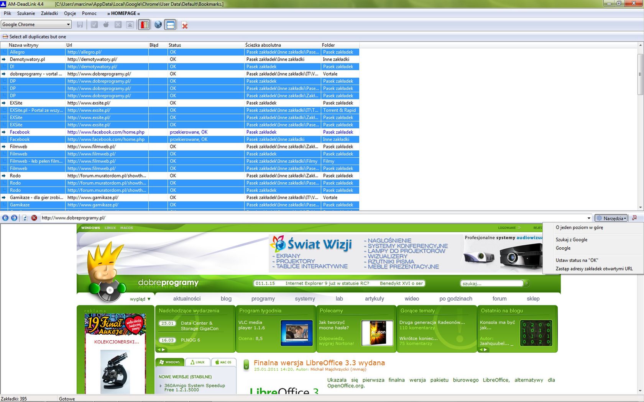Open the Opcje menu
This screenshot has width=644, height=402.
click(x=70, y=13)
